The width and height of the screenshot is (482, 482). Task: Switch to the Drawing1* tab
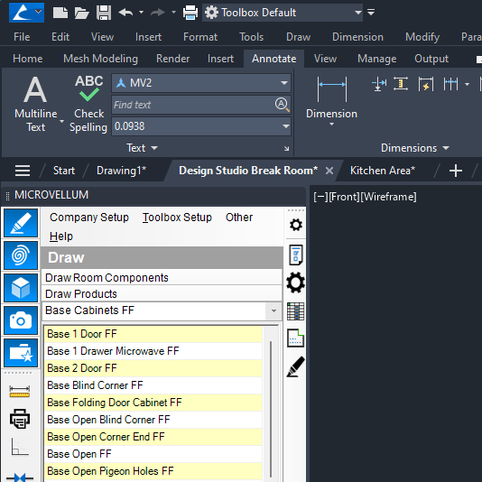(121, 171)
